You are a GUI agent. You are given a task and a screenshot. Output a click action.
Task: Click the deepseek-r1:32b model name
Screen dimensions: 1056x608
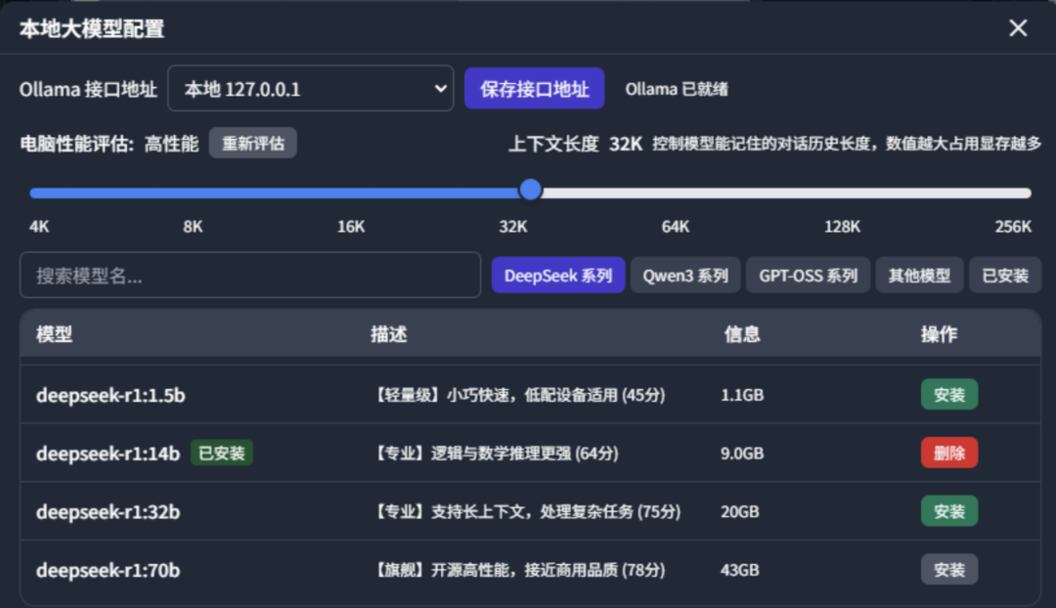coord(108,512)
